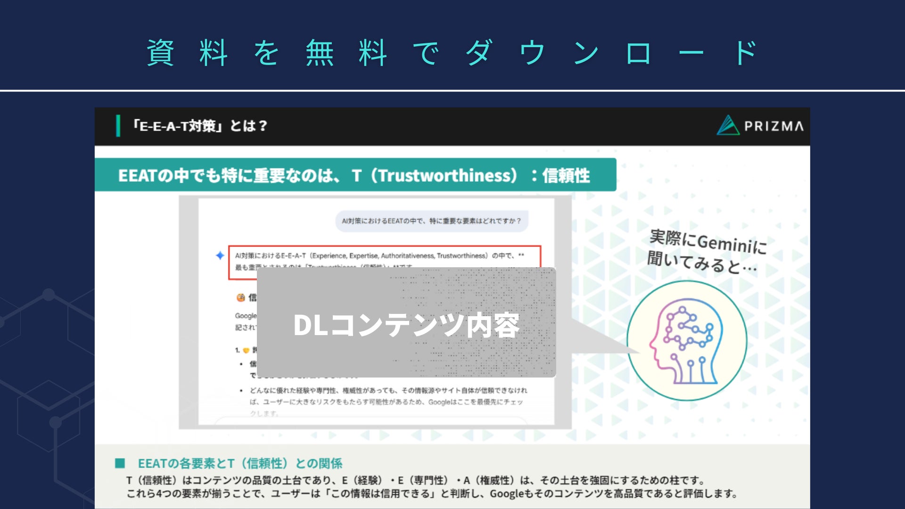Click the 「E-E-A-T対策」とは？ slide title
This screenshot has height=509, width=905.
[200, 126]
